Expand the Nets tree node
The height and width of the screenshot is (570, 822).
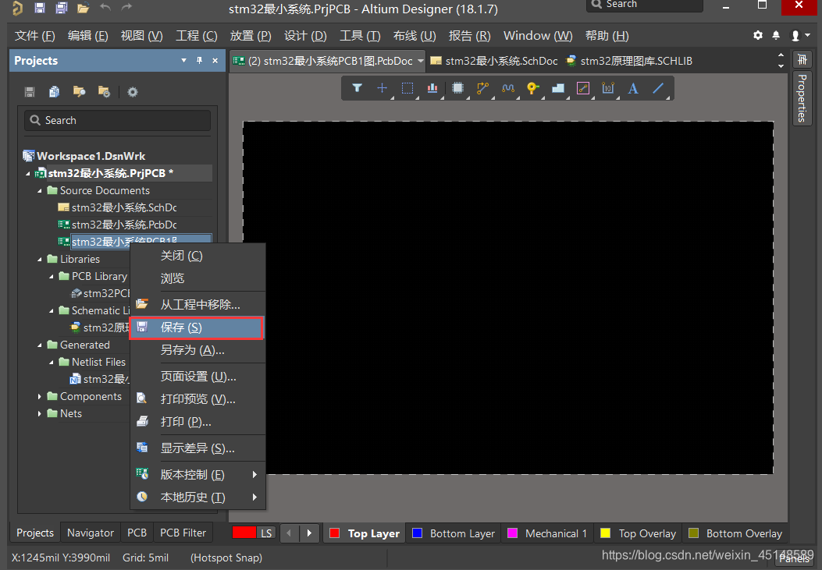pos(41,413)
